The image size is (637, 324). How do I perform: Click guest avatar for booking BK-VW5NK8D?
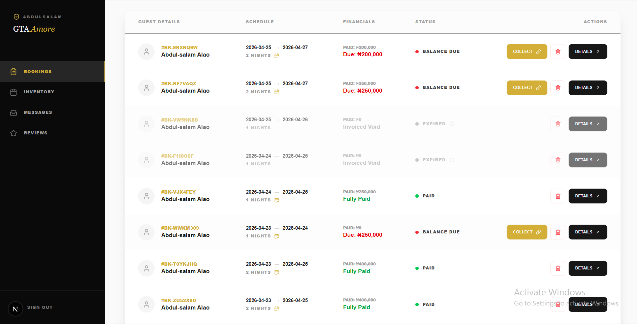(x=147, y=124)
